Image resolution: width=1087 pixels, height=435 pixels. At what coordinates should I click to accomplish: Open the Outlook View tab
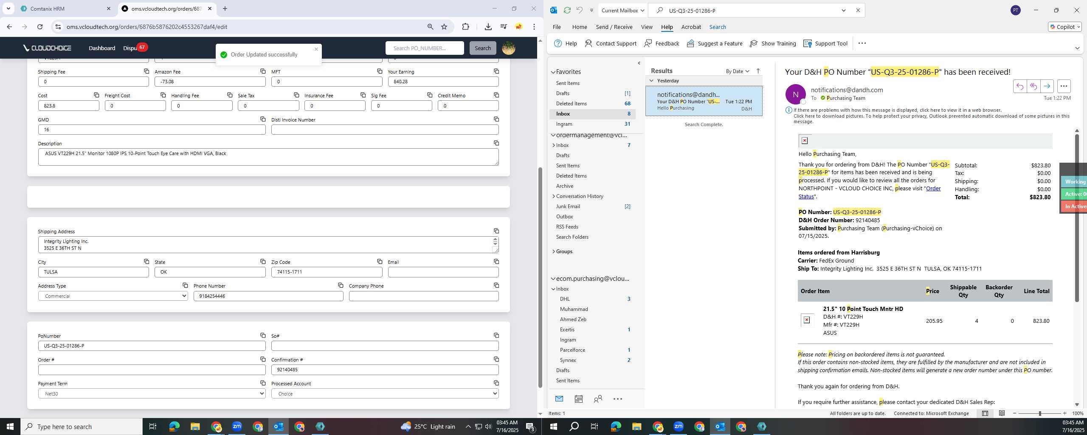[646, 27]
